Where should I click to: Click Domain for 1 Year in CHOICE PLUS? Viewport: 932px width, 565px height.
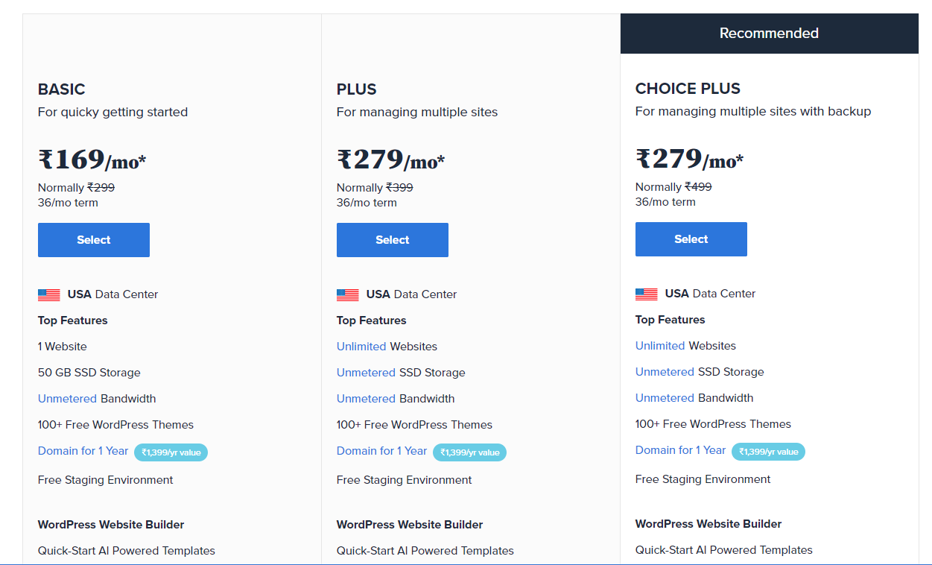pos(680,450)
